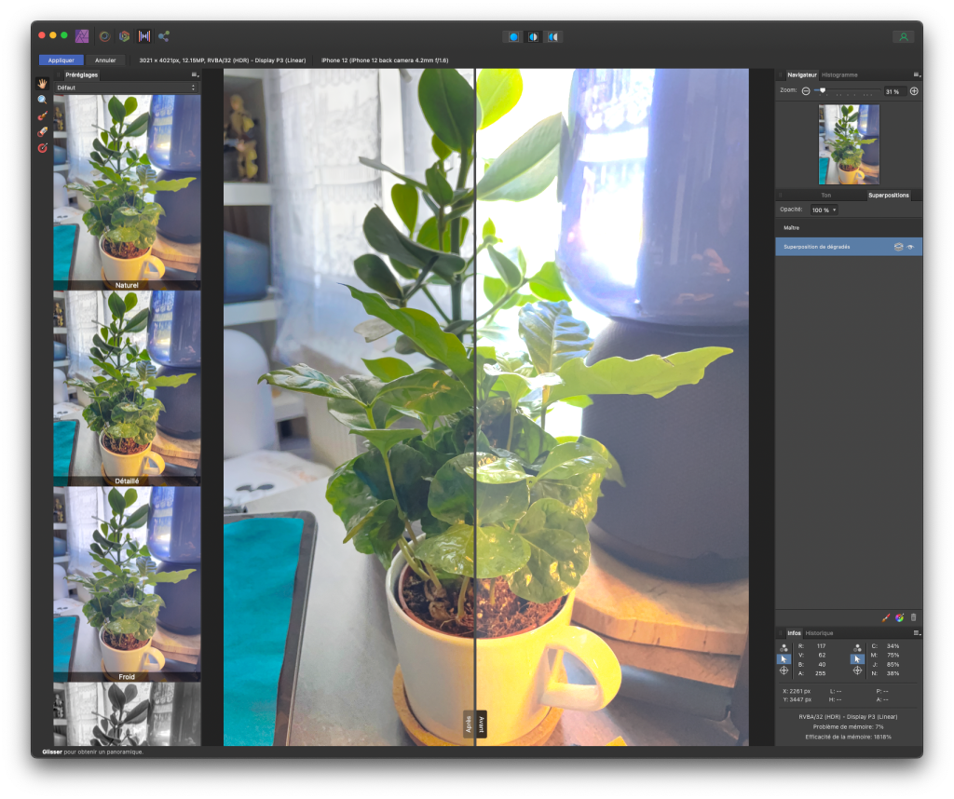The height and width of the screenshot is (799, 954).
Task: Open the Opacité 100 % dropdown
Action: [x=824, y=210]
